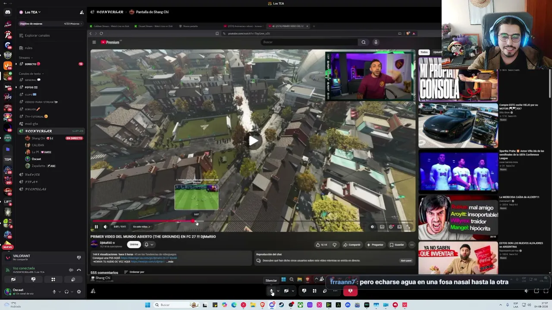The image size is (552, 310).
Task: Open soundboard from the call control bar
Action: pyautogui.click(x=325, y=291)
